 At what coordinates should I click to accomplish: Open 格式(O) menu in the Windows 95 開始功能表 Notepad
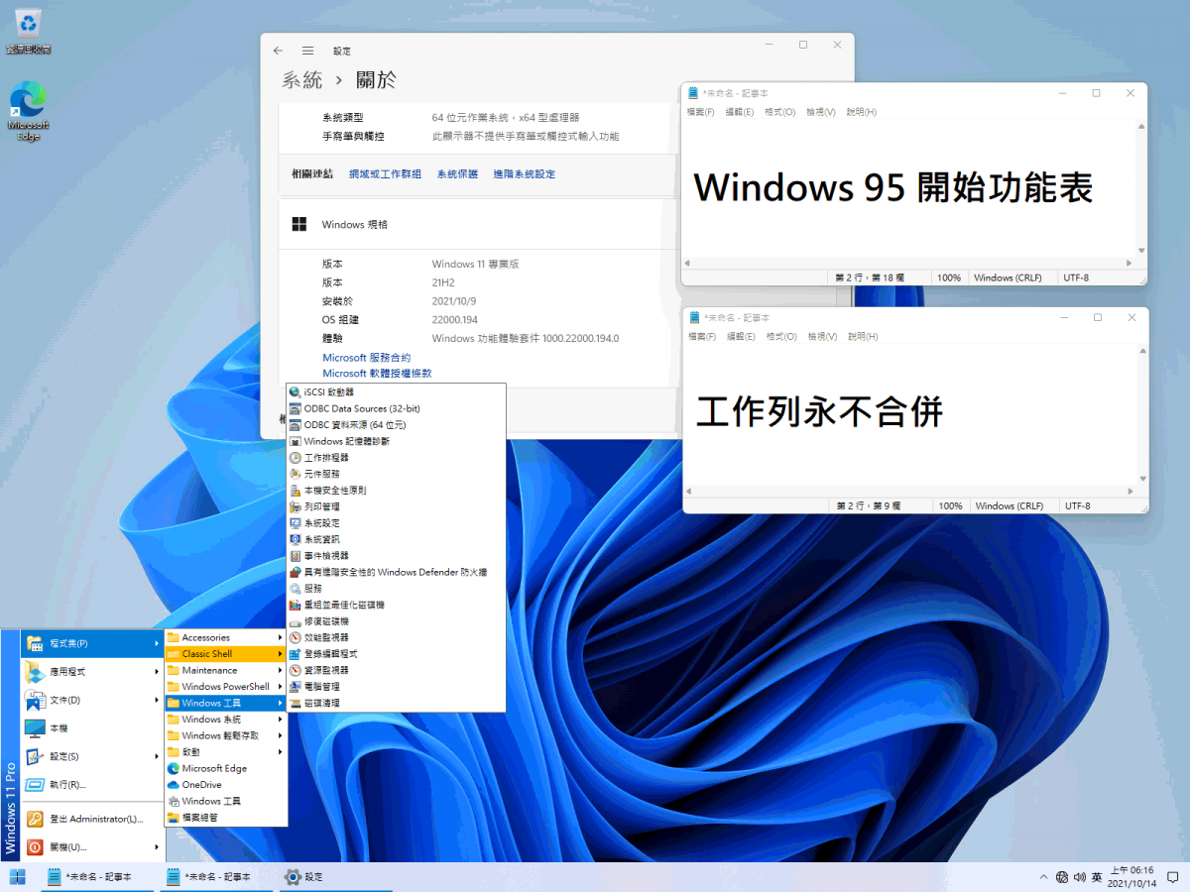[779, 112]
